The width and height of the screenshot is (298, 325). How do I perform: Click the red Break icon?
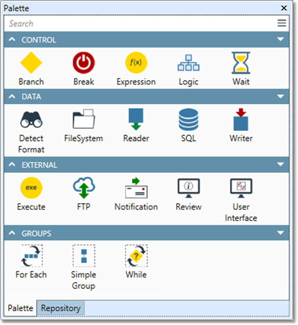(84, 63)
